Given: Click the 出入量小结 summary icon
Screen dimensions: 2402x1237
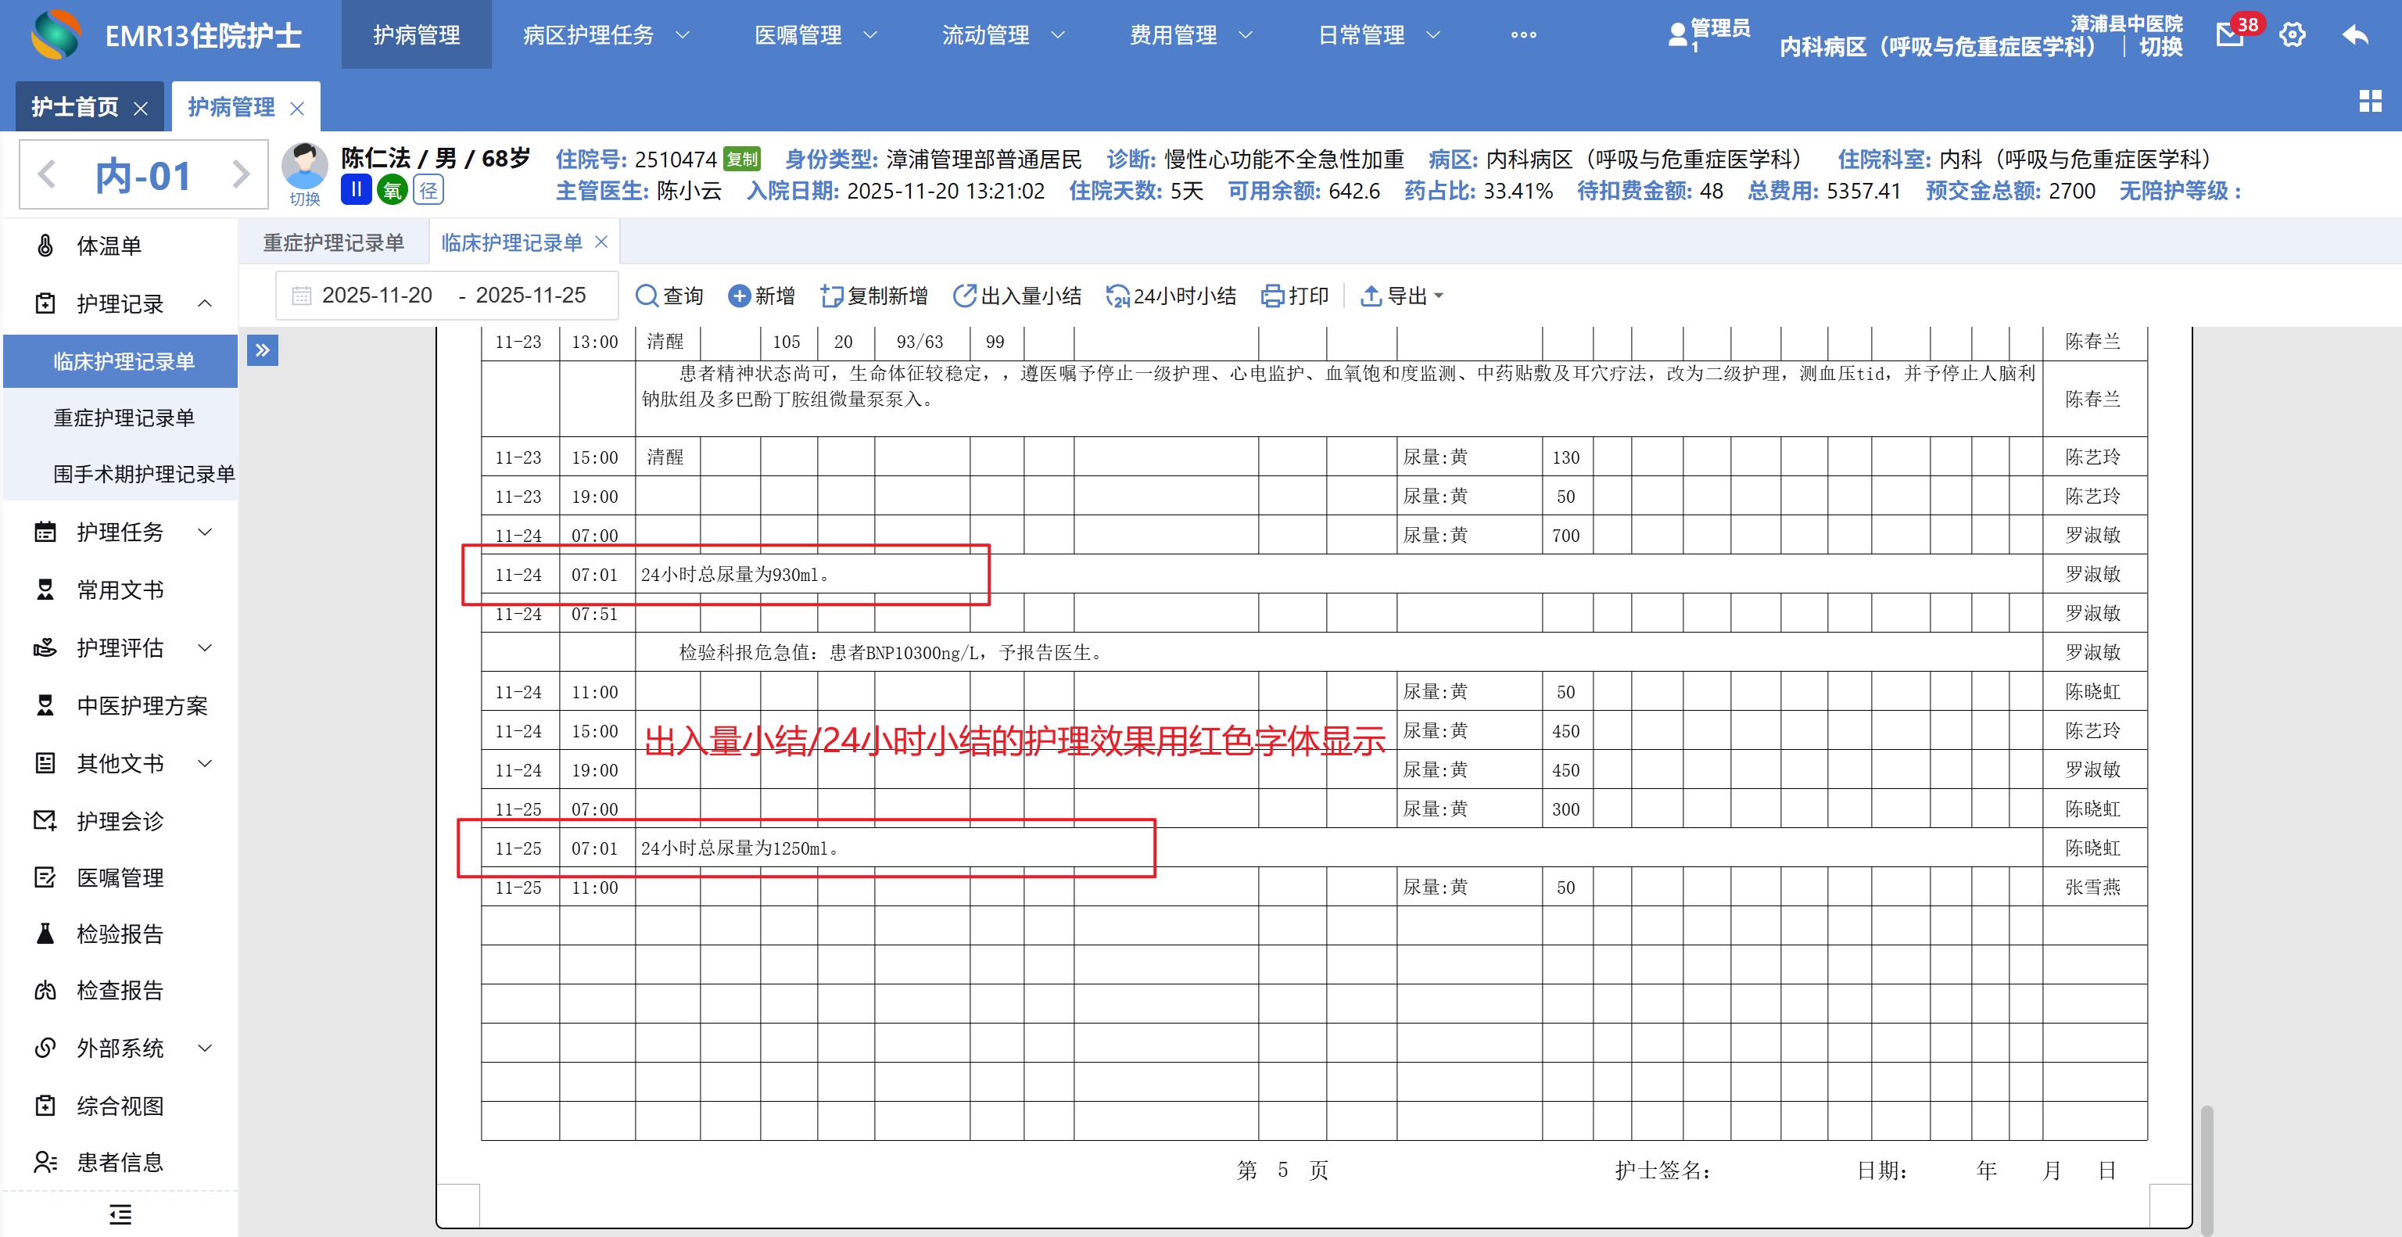Looking at the screenshot, I should pos(963,296).
